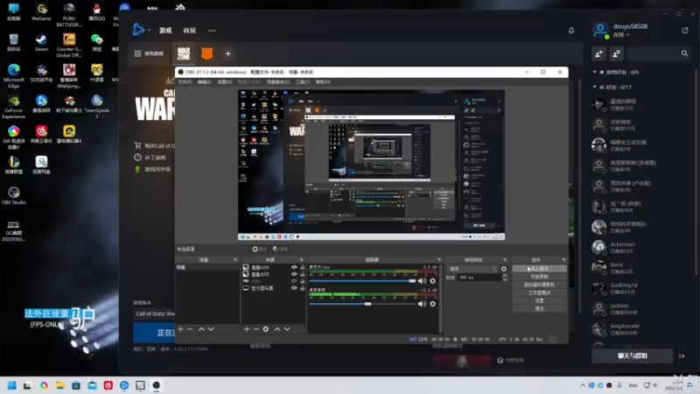Open OBS 场景集合(S) menu
700x394 pixels.
click(x=278, y=82)
